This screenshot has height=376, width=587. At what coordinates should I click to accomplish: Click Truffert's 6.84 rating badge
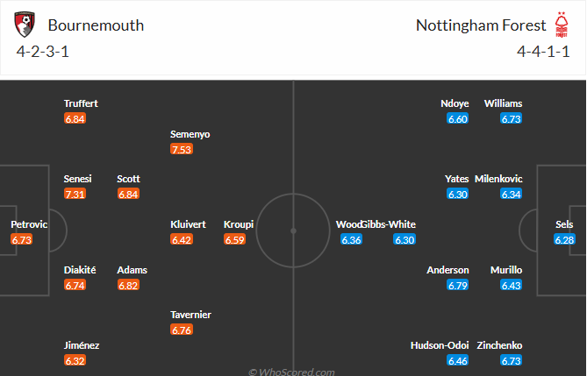pyautogui.click(x=75, y=118)
